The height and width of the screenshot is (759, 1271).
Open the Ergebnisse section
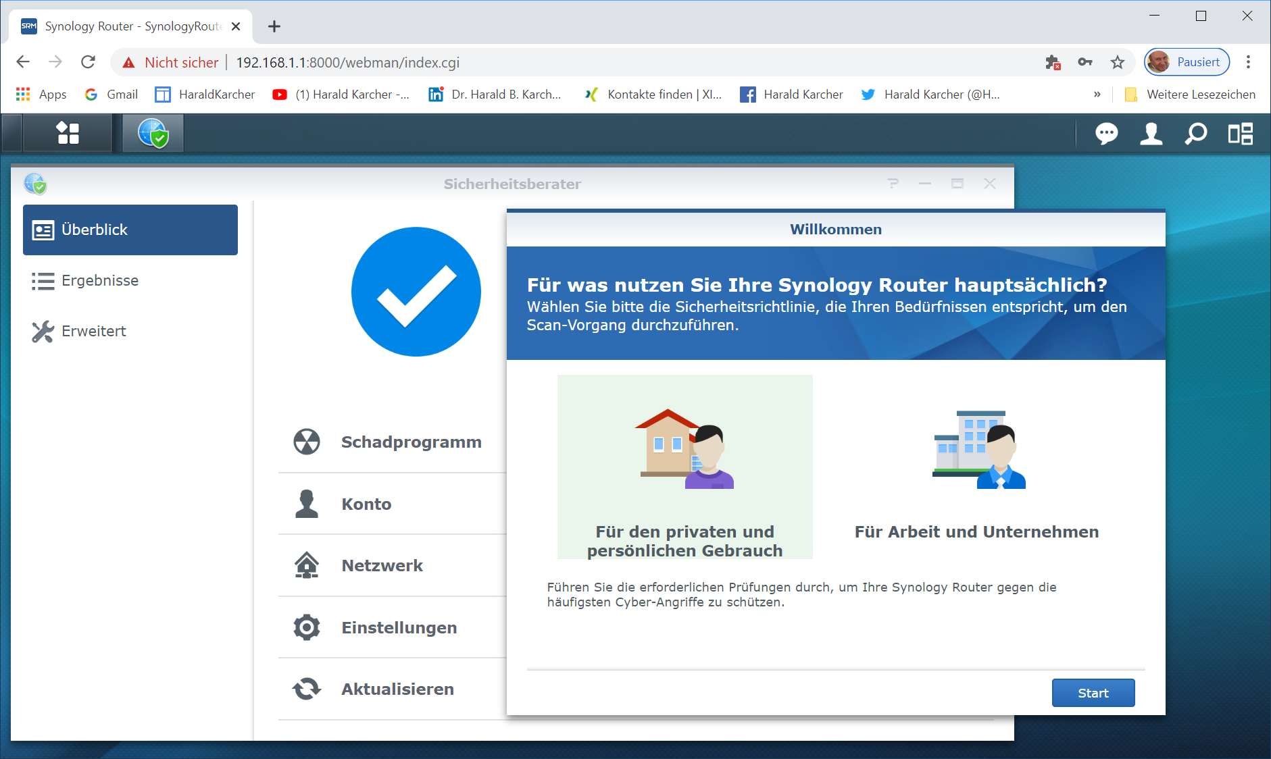(130, 280)
